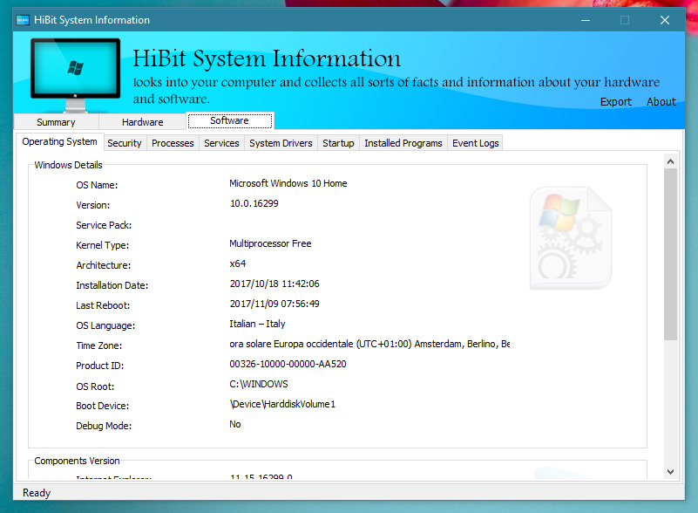Switch to the Summary tab
Viewport: 698px width, 513px height.
(x=56, y=122)
